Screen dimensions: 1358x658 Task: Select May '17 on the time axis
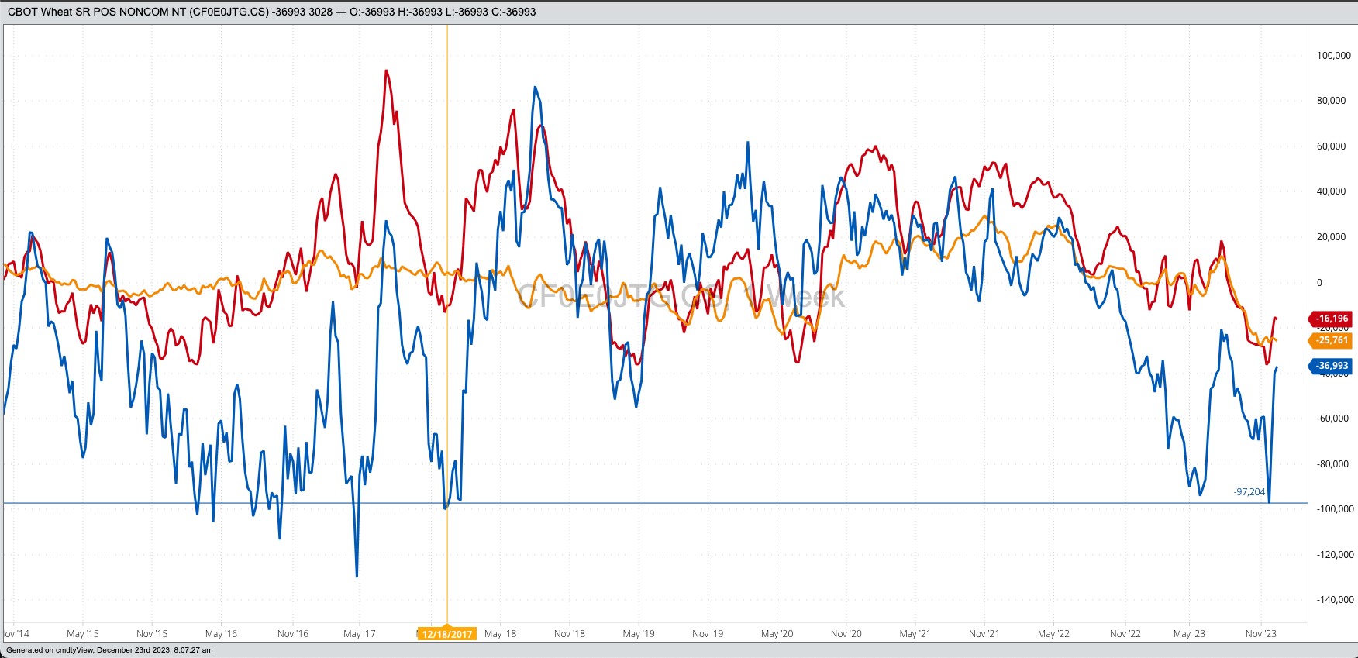click(x=360, y=634)
